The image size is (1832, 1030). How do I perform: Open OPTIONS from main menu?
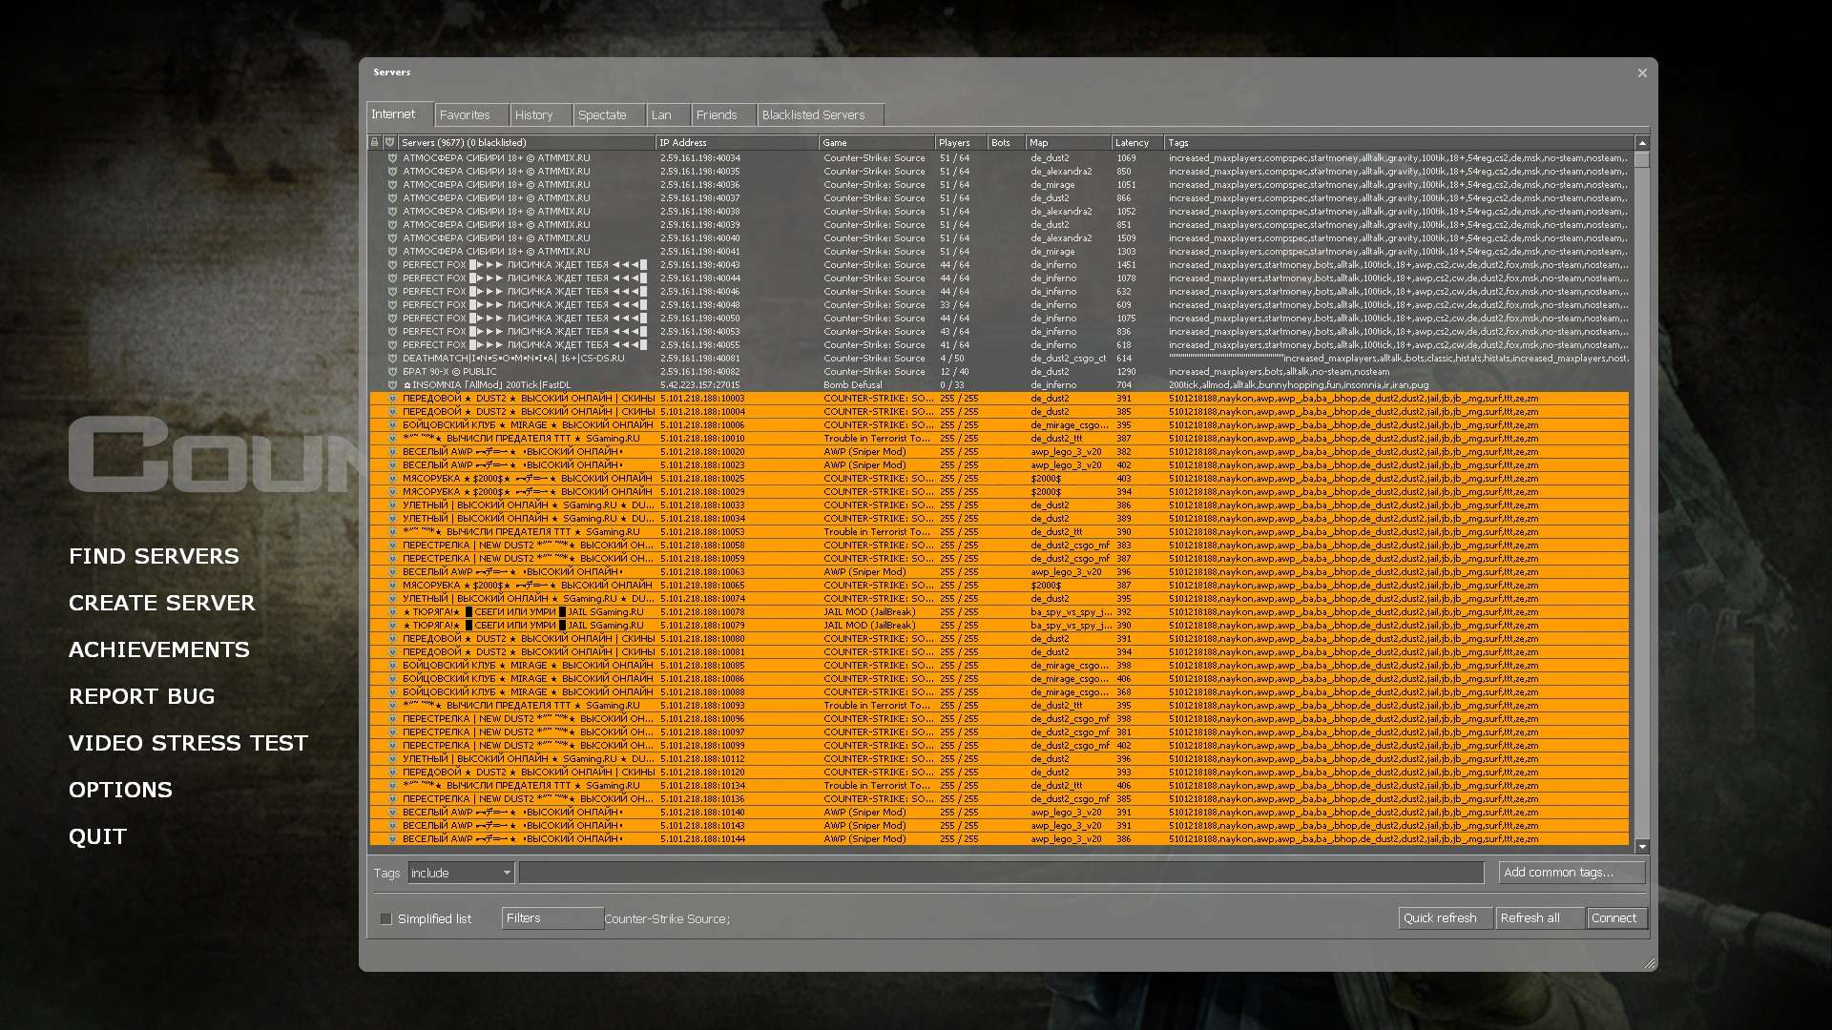120,790
